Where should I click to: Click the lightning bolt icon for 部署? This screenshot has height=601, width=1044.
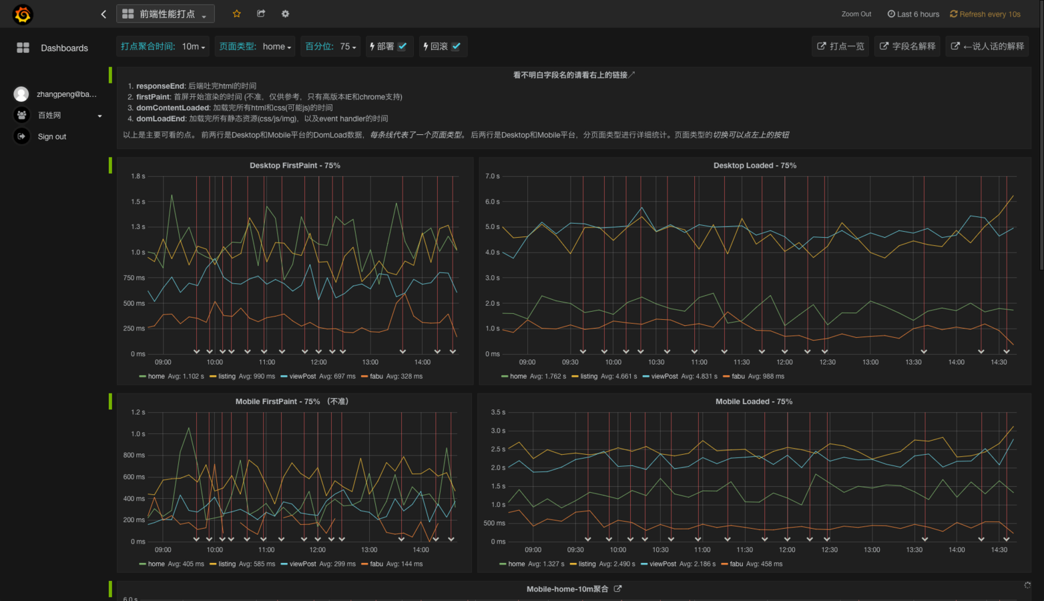click(x=372, y=46)
